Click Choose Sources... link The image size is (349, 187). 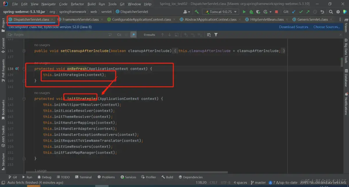(x=327, y=27)
